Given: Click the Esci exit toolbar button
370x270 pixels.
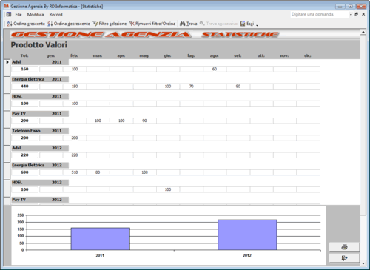Looking at the screenshot, I should 247,24.
